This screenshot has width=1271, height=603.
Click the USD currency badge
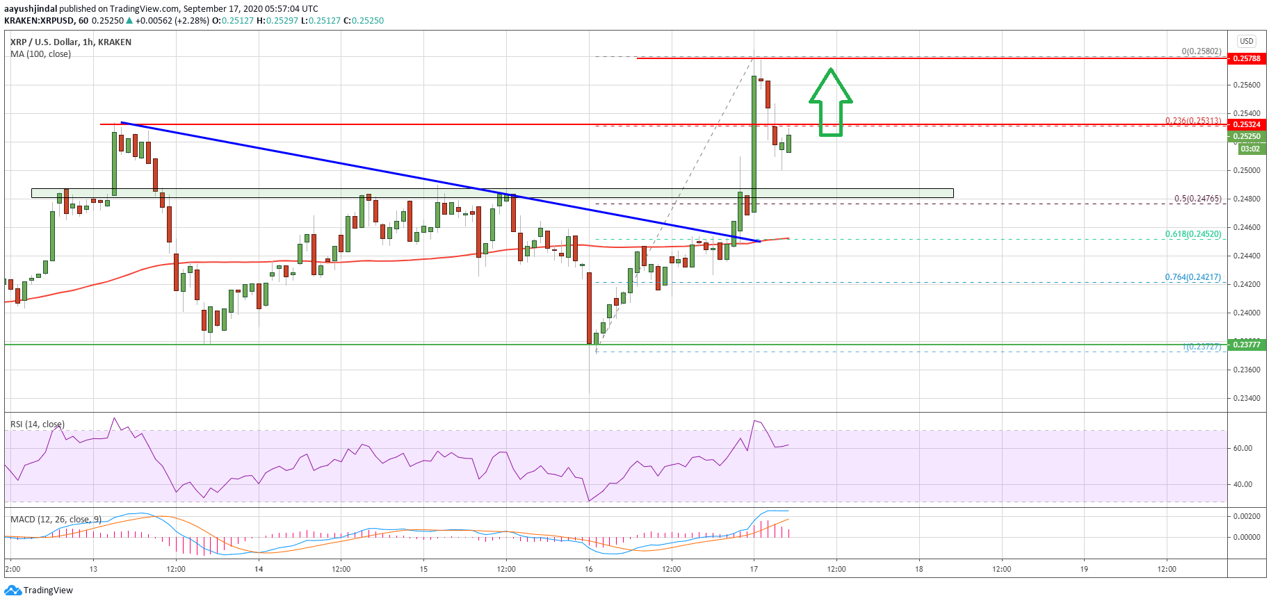point(1247,41)
